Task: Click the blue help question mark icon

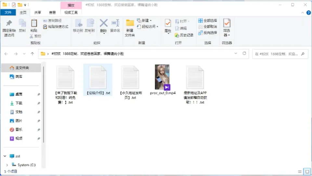Action: [x=308, y=13]
